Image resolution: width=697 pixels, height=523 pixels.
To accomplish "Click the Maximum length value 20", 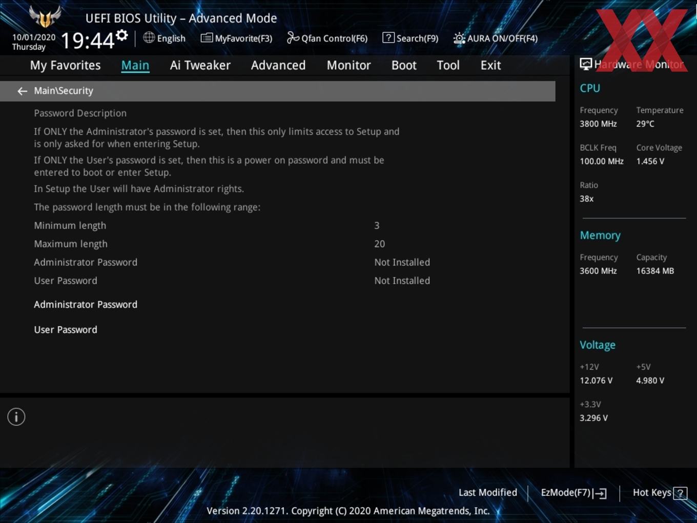I will (379, 244).
